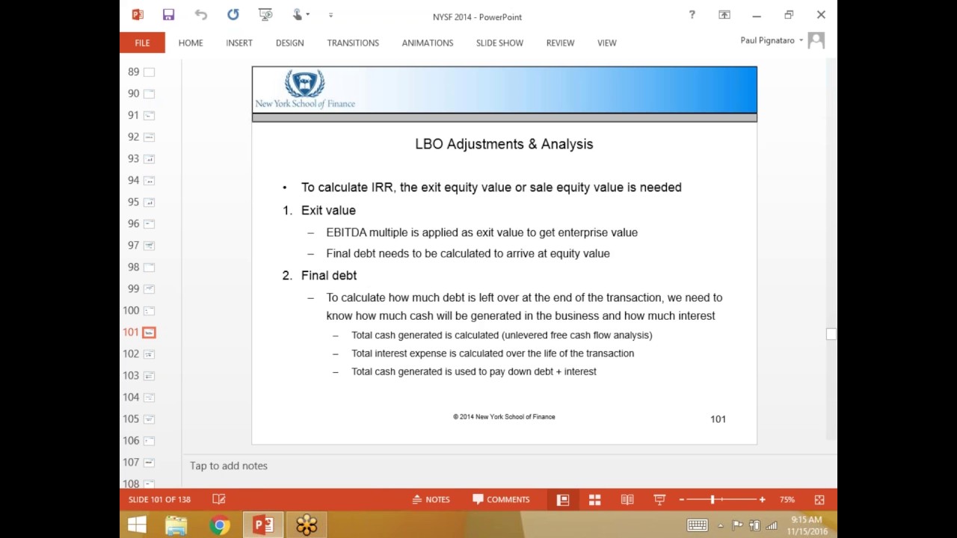
Task: Open the Touch/Mouse mode dropdown arrow
Action: coord(308,15)
